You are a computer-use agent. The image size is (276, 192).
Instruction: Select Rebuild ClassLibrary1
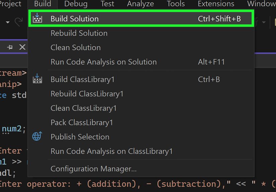click(x=141, y=94)
